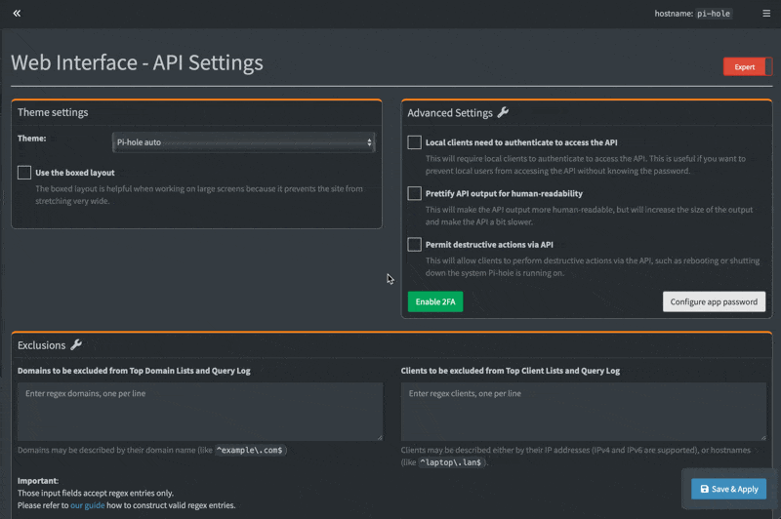Click the Enable 2FA button
This screenshot has height=519, width=781.
point(435,301)
